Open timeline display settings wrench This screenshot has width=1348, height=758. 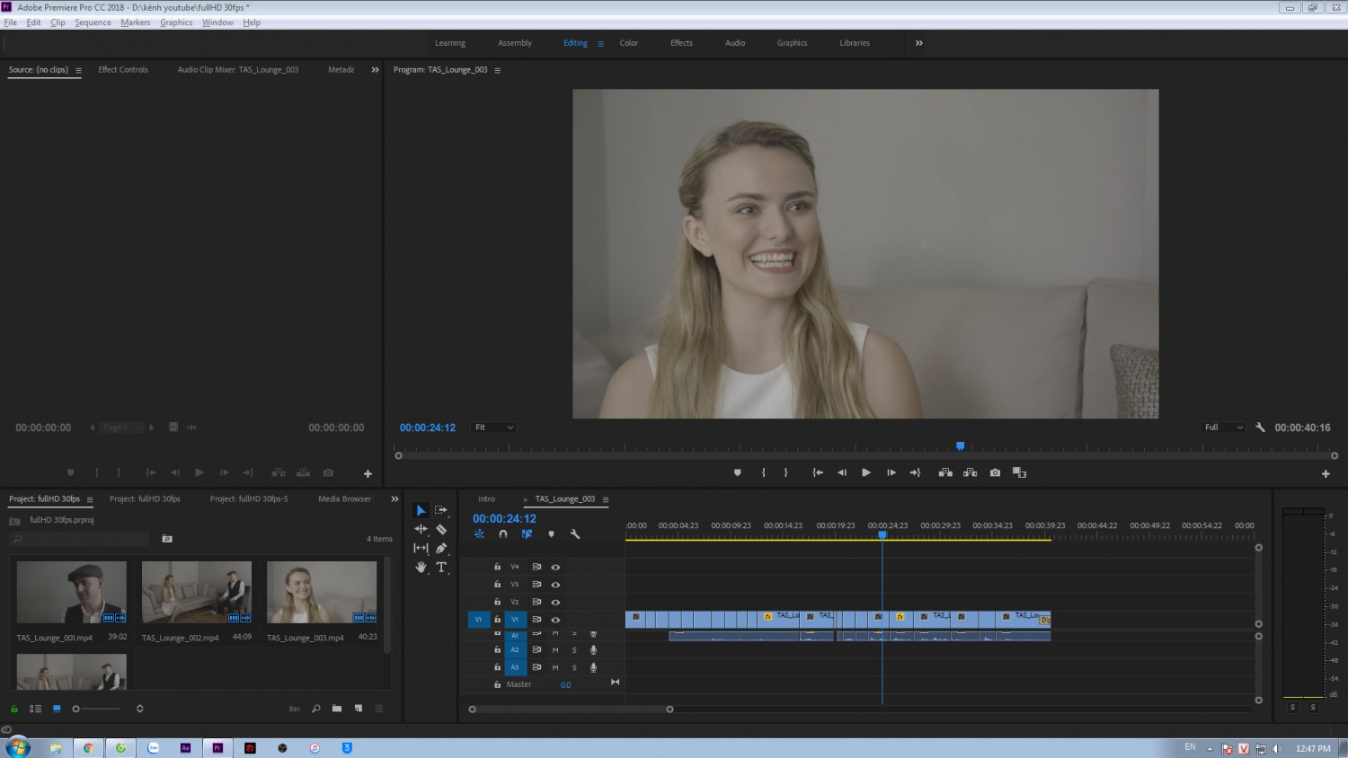coord(575,534)
